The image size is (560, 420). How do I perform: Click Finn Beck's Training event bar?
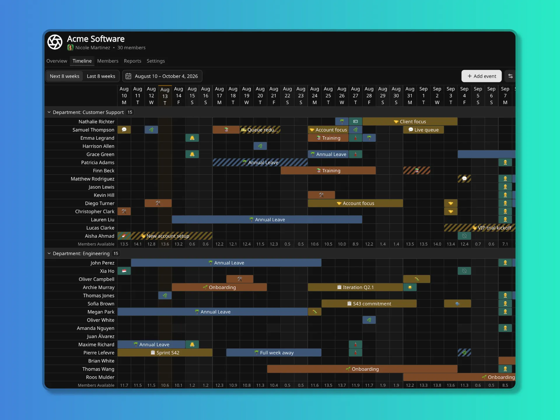point(328,171)
